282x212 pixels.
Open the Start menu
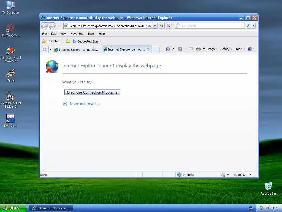pyautogui.click(x=13, y=208)
